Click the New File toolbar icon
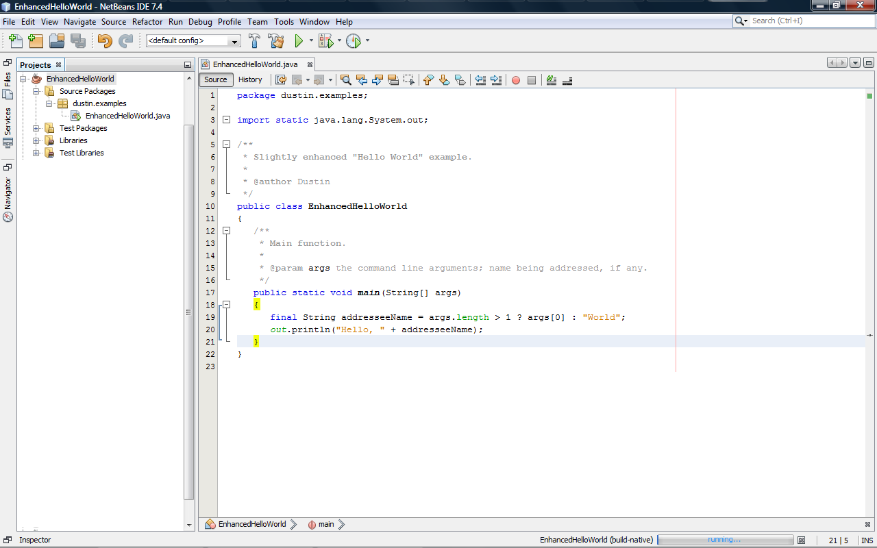This screenshot has width=877, height=548. 15,41
